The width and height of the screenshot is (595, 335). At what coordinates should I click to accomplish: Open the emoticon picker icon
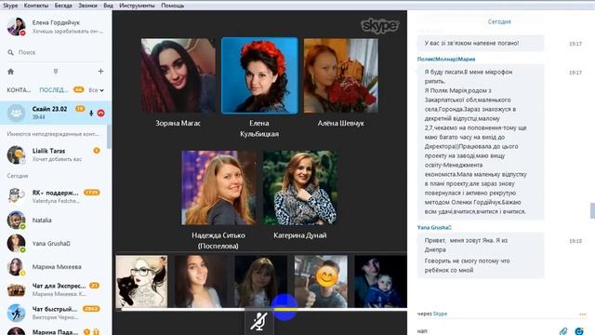[579, 331]
